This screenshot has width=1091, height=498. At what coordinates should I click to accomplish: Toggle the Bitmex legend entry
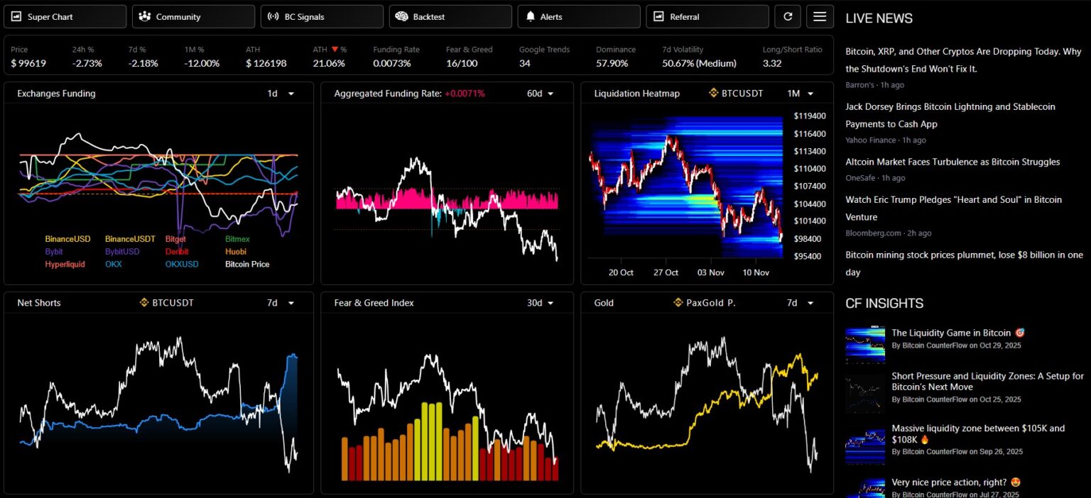pos(237,239)
